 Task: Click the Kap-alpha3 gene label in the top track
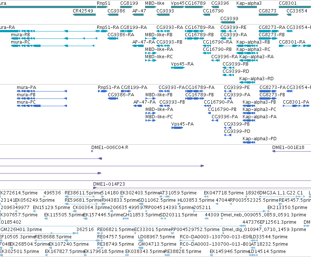[249, 3]
